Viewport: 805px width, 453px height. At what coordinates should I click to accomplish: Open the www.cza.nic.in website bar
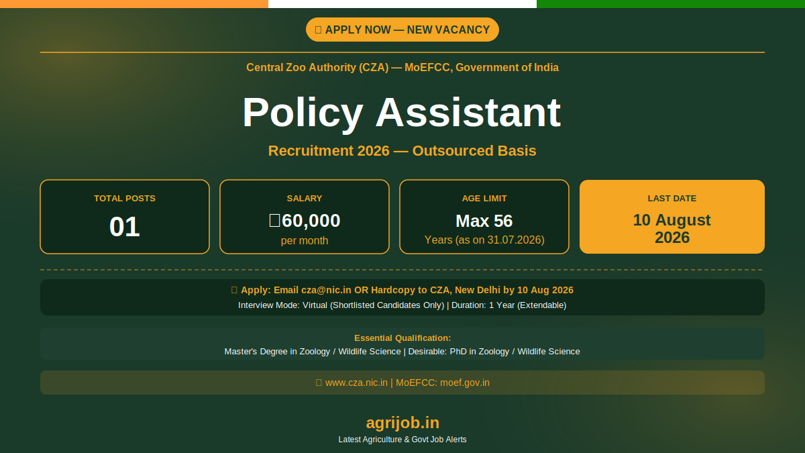(x=402, y=383)
